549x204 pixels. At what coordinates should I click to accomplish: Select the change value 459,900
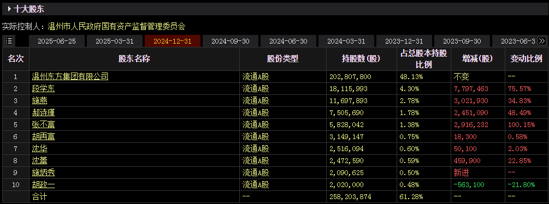[468, 161]
